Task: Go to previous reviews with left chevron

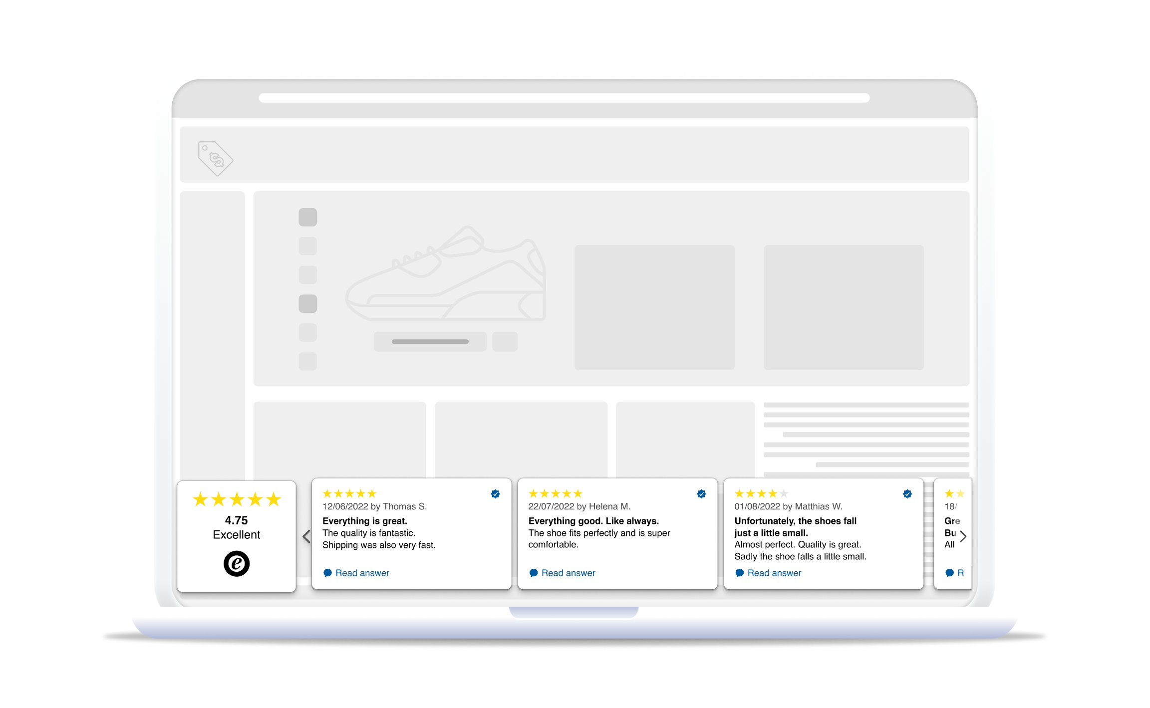Action: pyautogui.click(x=306, y=537)
